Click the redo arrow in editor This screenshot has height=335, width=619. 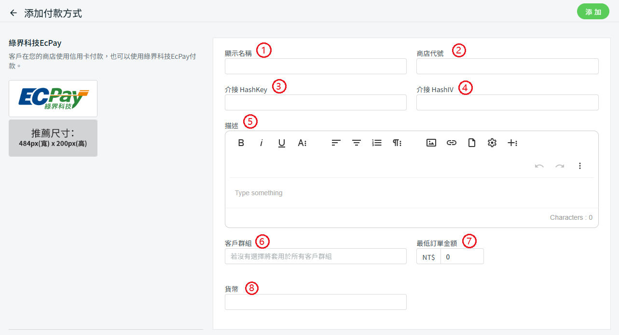[x=560, y=166]
